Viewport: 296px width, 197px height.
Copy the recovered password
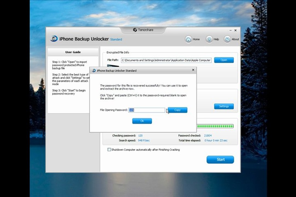177,110
